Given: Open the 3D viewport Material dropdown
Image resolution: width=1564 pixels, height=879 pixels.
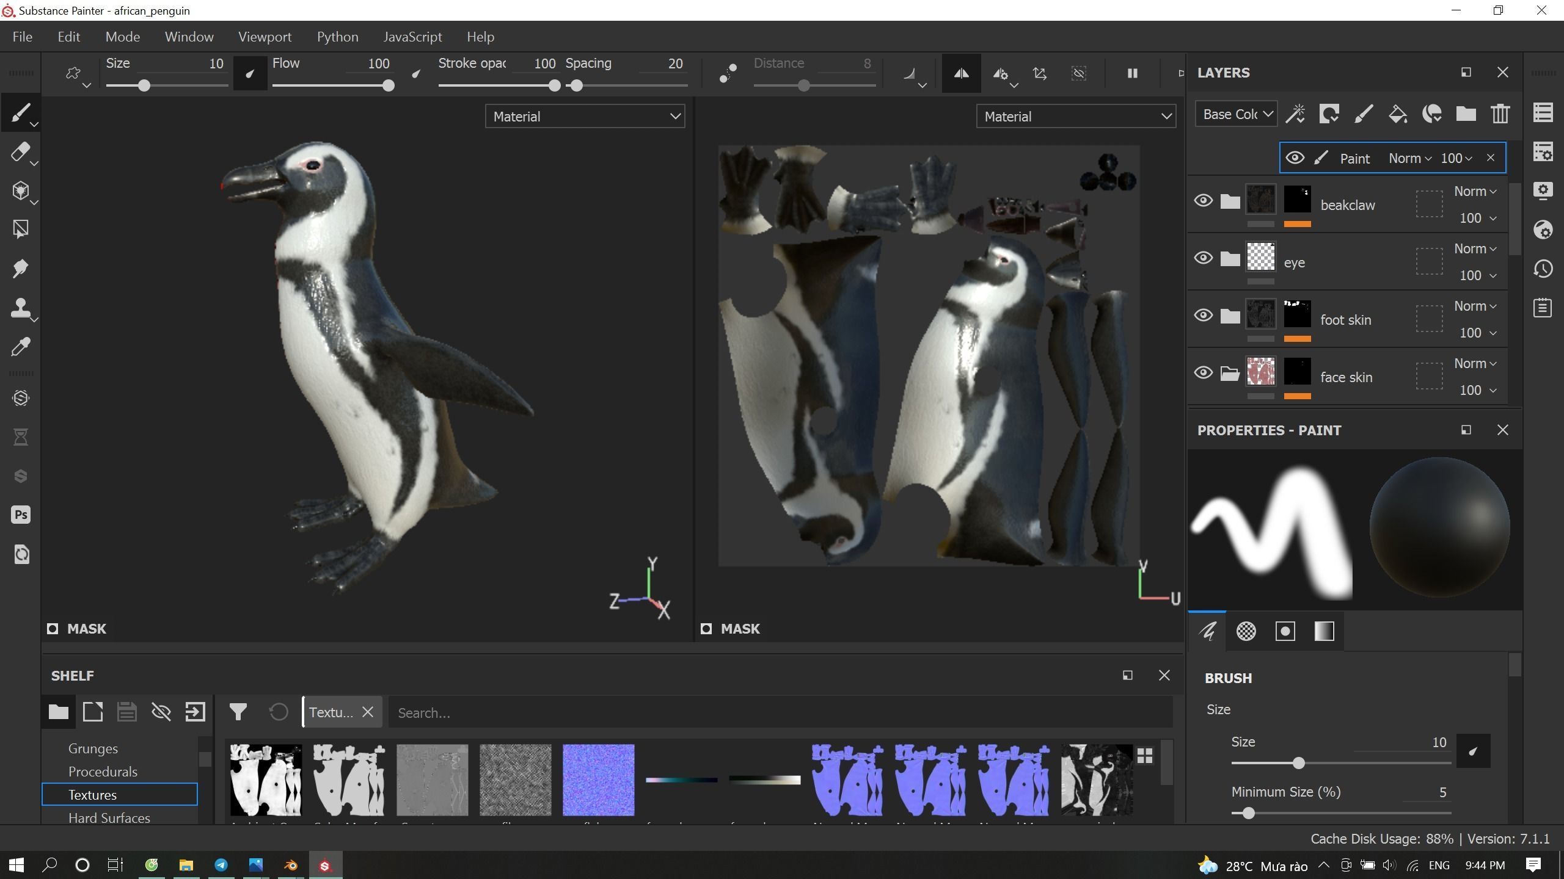Looking at the screenshot, I should (x=585, y=116).
